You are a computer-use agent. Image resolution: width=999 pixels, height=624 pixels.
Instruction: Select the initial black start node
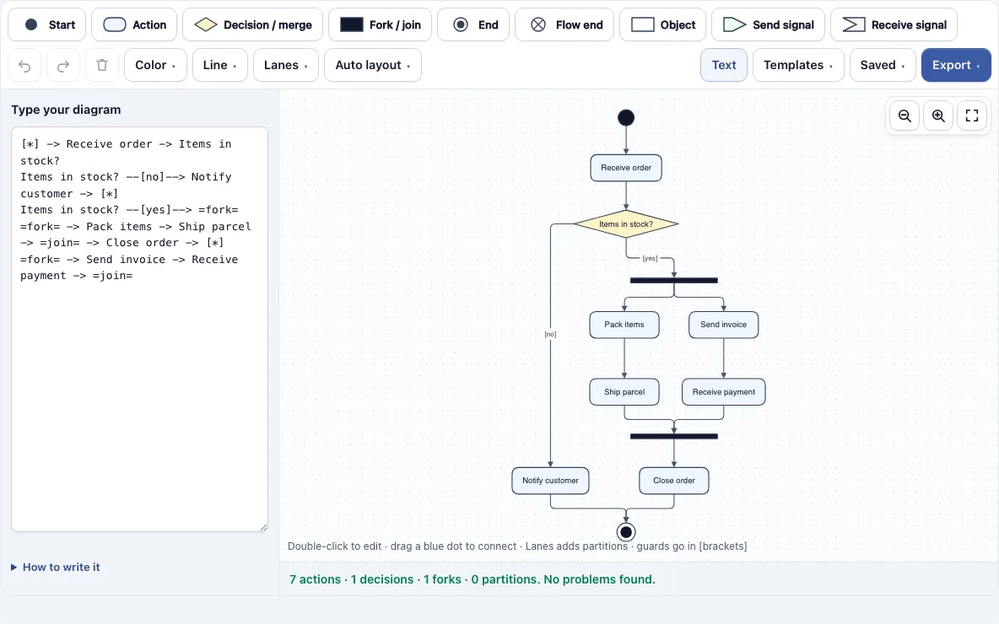pos(626,118)
